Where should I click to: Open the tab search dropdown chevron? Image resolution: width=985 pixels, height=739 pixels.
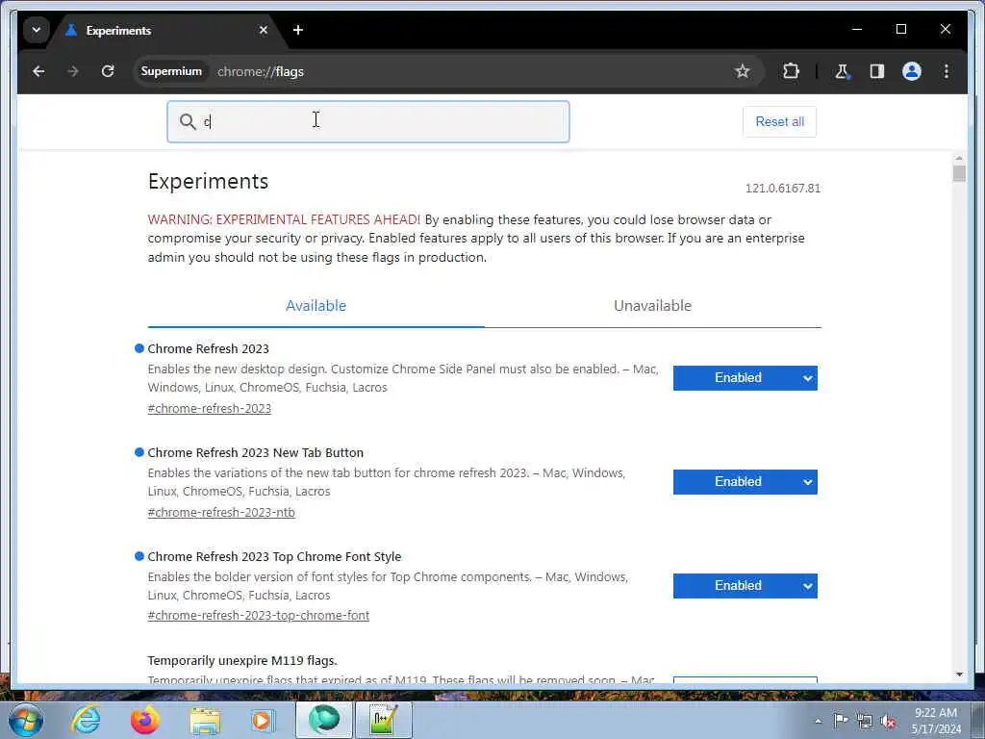tap(37, 30)
